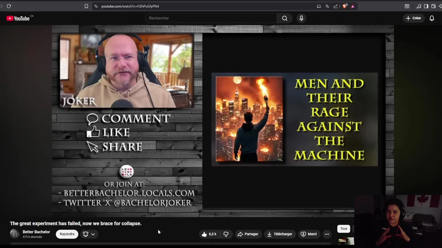This screenshot has width=442, height=248.
Task: Open site settings icon beside the URL
Action: (96, 6)
